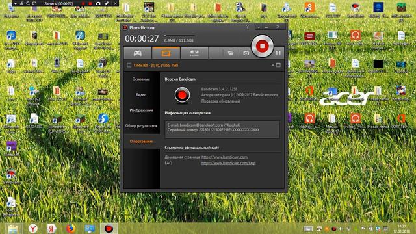This screenshot has width=416, height=234.
Task: Click the touch keyboard tray icon
Action: click(308, 229)
